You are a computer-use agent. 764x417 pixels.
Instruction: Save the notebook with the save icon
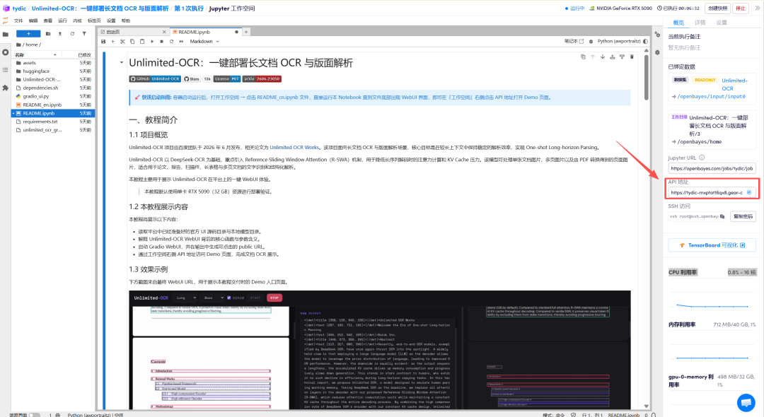pyautogui.click(x=103, y=42)
